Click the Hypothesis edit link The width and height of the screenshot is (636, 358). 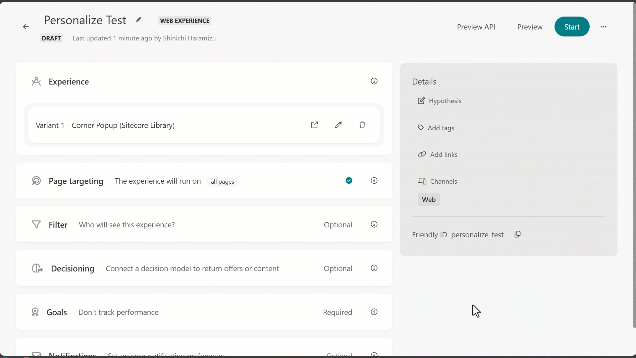coord(445,101)
